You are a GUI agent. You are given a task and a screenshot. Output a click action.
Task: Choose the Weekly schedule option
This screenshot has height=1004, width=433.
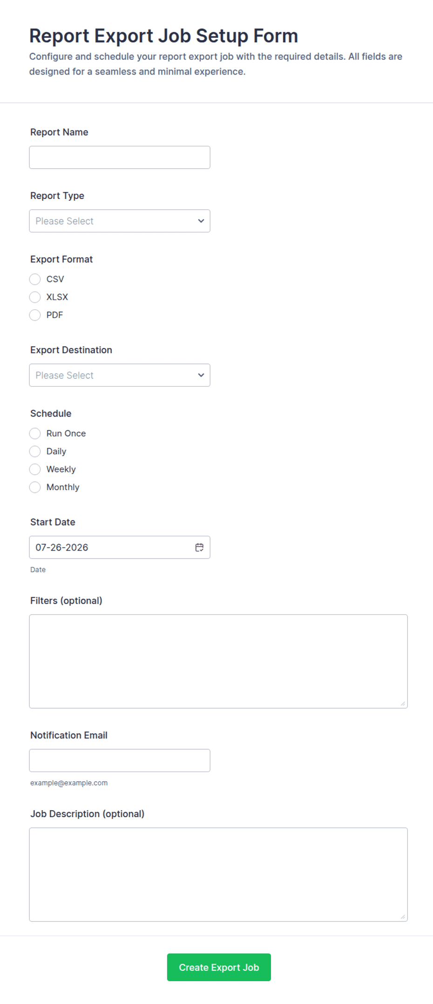pyautogui.click(x=35, y=469)
